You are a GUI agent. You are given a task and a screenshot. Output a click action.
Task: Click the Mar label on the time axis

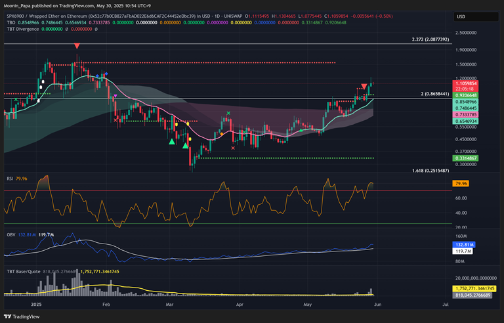point(169,305)
